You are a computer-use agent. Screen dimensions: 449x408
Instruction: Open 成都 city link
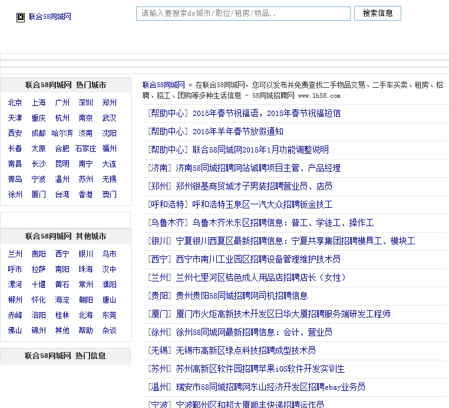pyautogui.click(x=38, y=133)
